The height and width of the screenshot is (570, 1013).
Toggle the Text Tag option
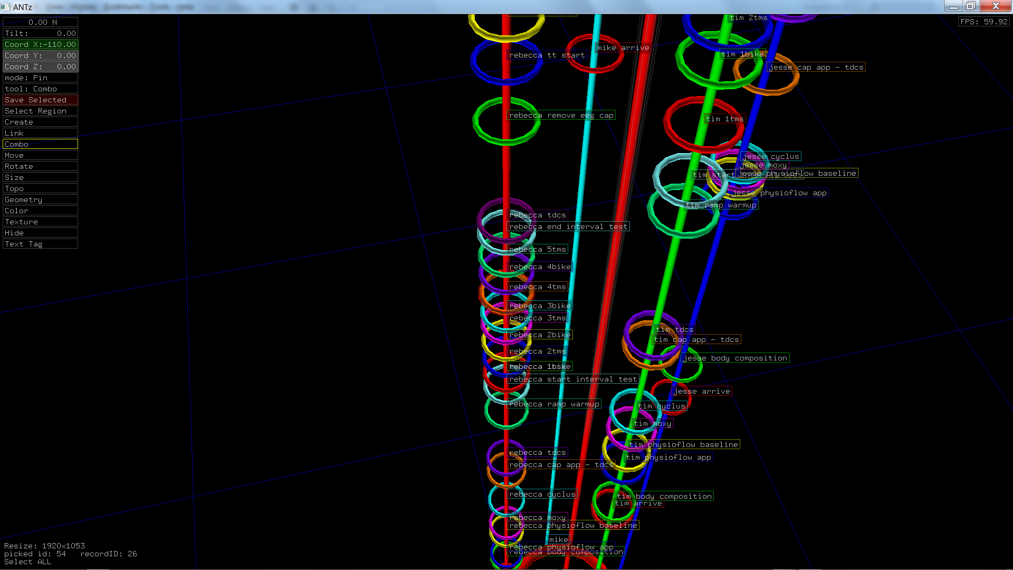(x=40, y=244)
